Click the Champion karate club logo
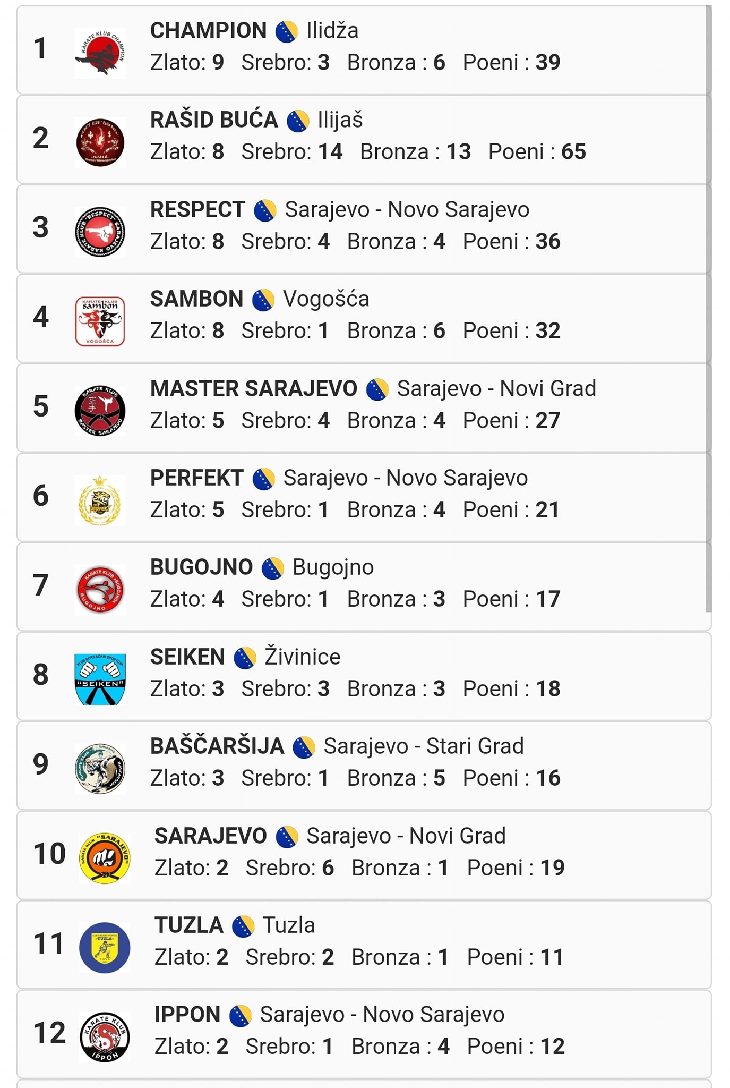730x1088 pixels. pos(100,53)
